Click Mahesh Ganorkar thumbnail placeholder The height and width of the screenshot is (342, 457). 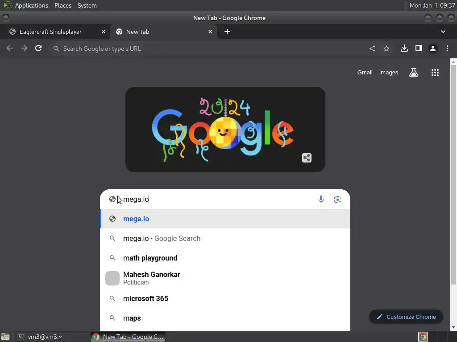click(112, 278)
